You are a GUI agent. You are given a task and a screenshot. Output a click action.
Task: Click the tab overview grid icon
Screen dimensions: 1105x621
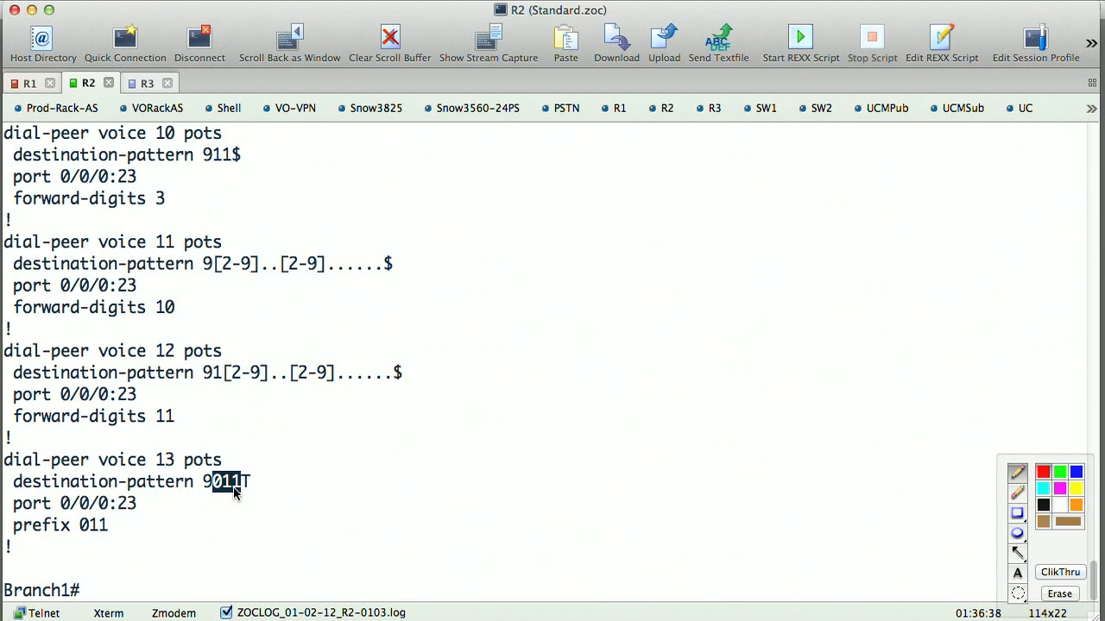[1092, 83]
